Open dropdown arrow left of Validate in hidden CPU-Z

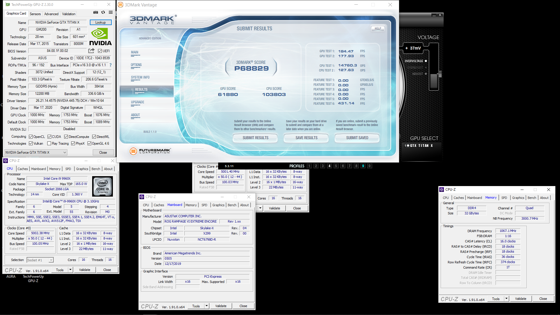(x=260, y=208)
